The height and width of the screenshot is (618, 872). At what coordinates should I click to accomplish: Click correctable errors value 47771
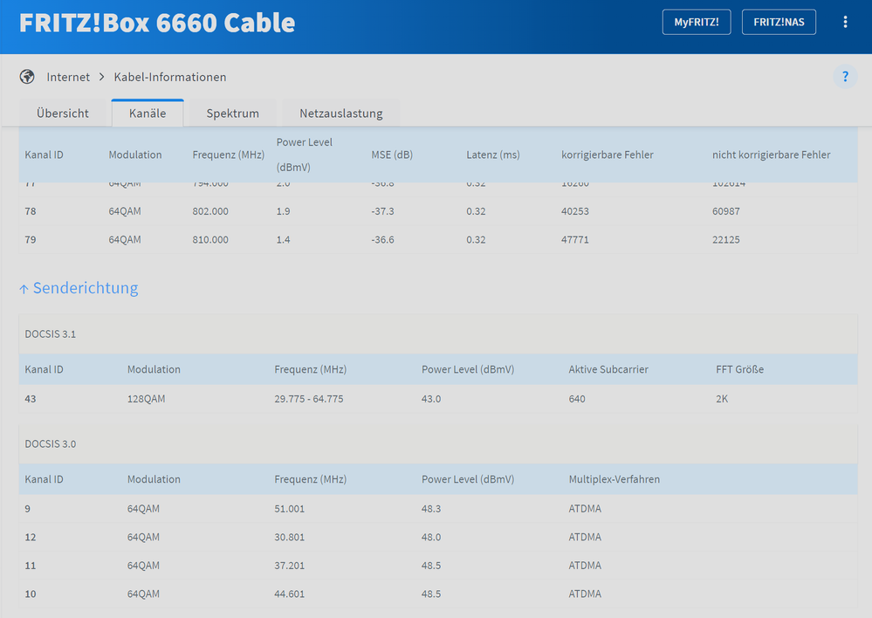[575, 240]
